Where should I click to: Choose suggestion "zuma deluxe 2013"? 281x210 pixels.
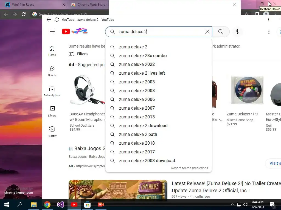coord(159,117)
